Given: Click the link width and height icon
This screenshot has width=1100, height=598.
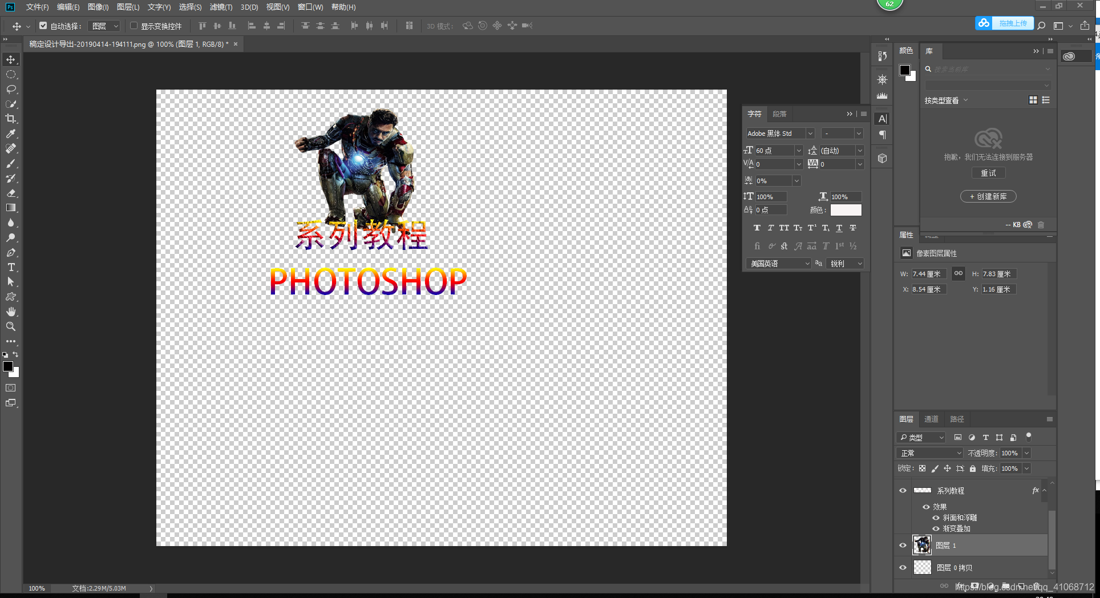Looking at the screenshot, I should (x=959, y=273).
